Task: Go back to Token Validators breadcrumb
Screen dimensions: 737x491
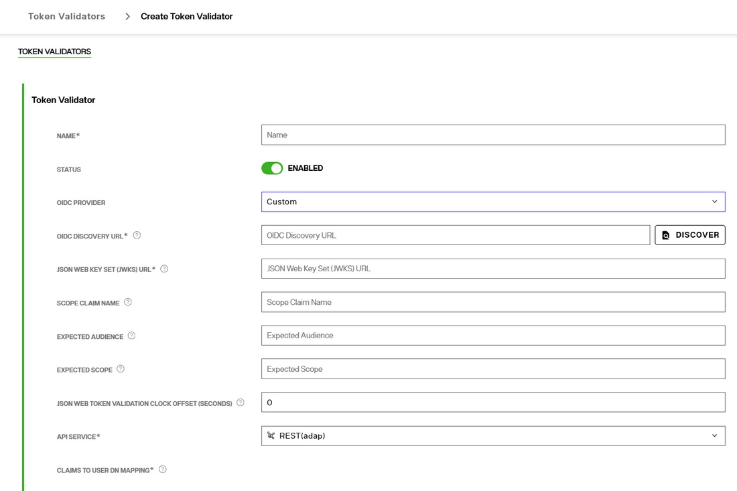Action: [x=67, y=17]
